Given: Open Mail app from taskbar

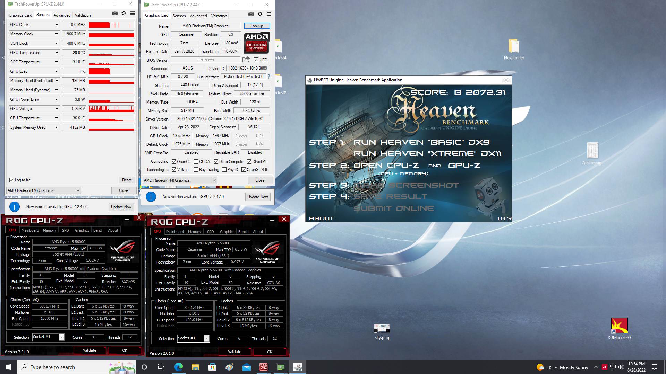Looking at the screenshot, I should (246, 367).
